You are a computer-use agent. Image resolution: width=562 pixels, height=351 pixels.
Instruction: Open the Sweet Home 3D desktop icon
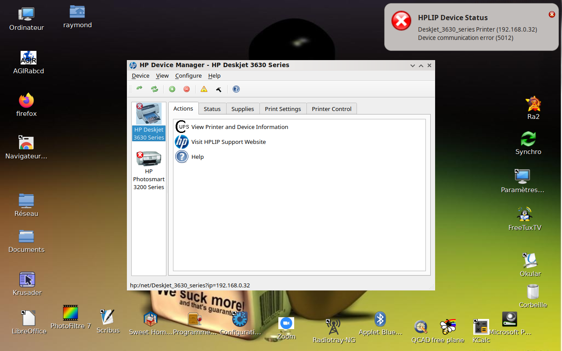tap(151, 324)
